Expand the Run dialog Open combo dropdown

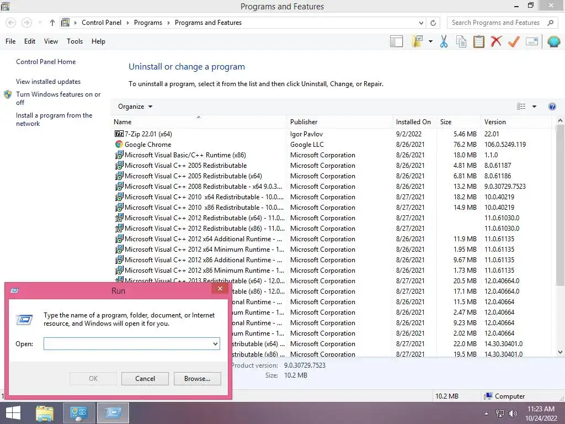(215, 343)
